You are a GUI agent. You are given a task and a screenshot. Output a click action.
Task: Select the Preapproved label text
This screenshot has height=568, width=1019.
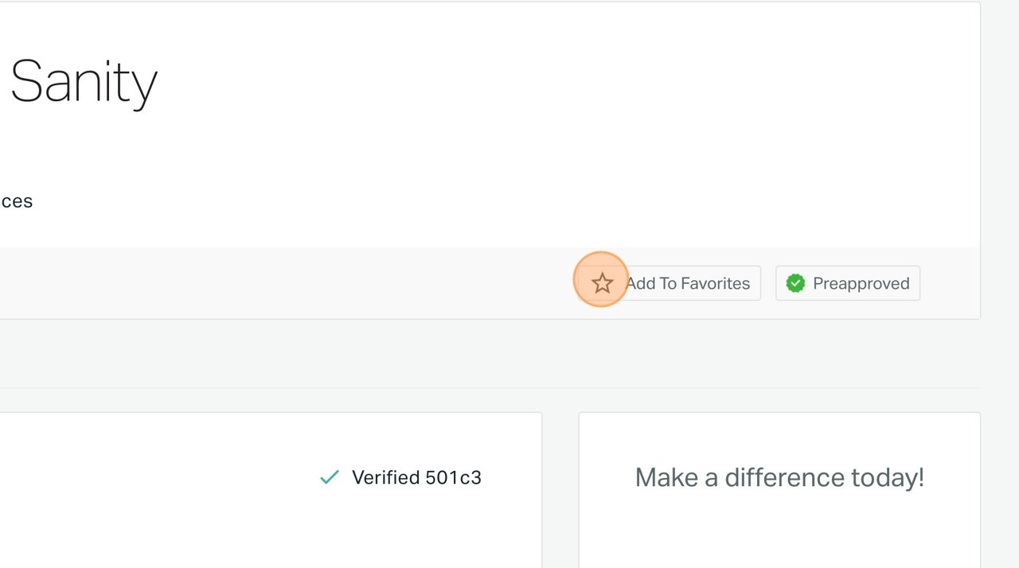pos(861,283)
